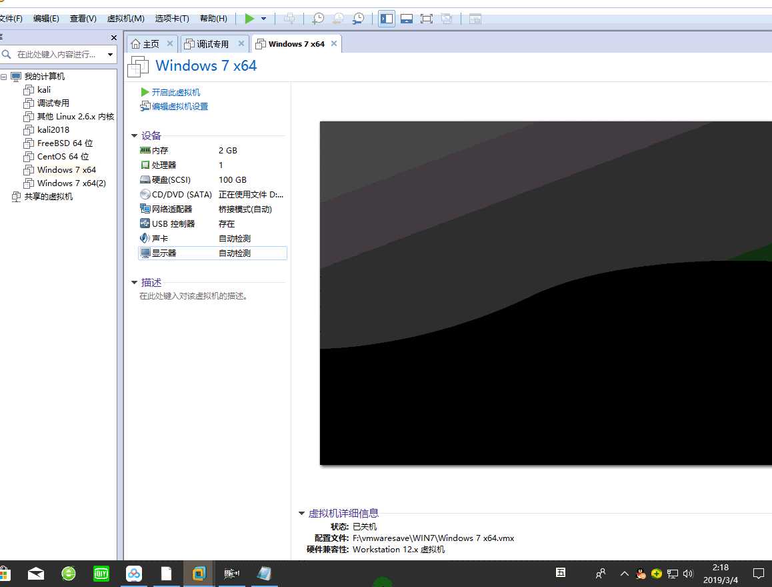Close the 调试专用 tab

point(241,43)
